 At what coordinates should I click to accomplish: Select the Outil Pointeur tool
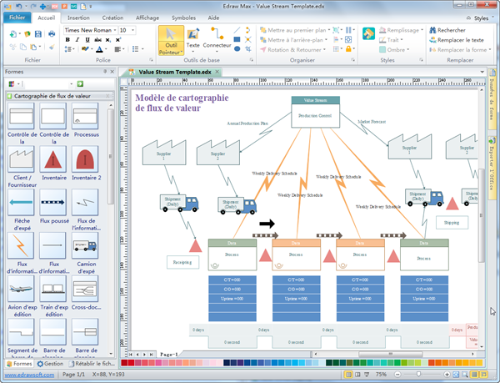[x=171, y=41]
